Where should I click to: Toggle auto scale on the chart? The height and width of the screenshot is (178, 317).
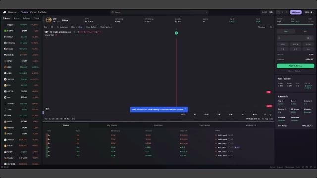pos(271,119)
